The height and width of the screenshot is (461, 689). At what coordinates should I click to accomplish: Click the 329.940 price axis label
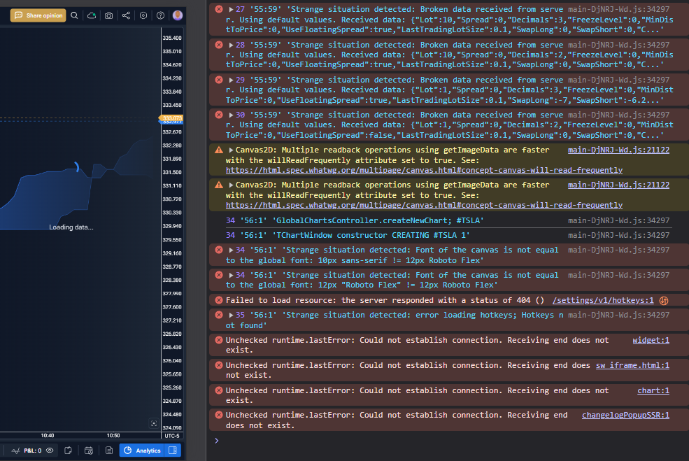pos(172,226)
